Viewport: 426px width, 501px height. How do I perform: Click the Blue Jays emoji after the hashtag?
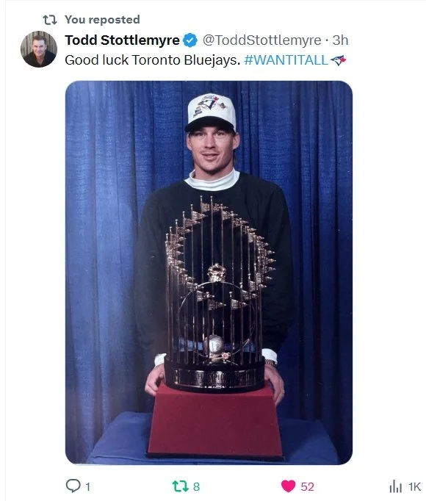[x=338, y=60]
